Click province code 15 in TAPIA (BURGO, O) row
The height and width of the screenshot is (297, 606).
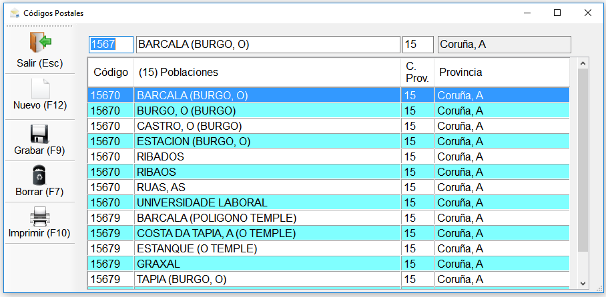(x=410, y=279)
